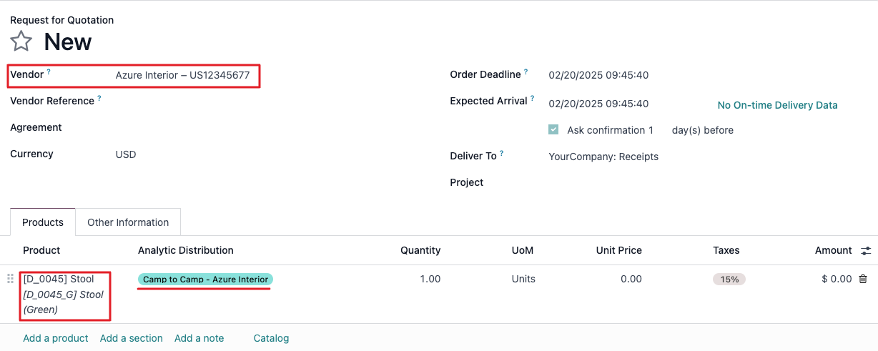Switch to the Other Information tab
Viewport: 878px width, 351px height.
pos(128,222)
